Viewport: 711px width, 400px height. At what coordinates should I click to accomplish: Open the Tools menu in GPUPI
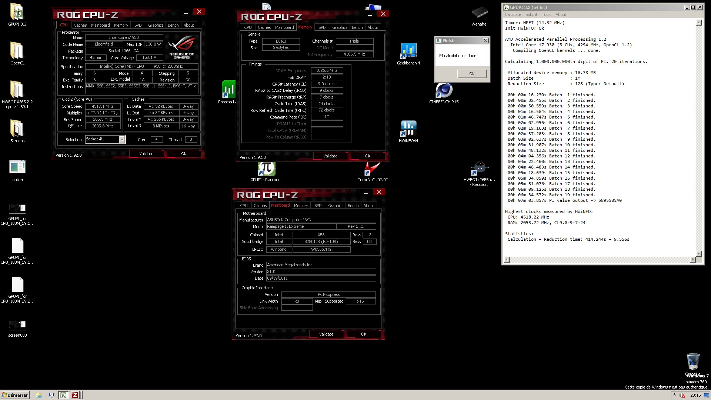pyautogui.click(x=547, y=14)
